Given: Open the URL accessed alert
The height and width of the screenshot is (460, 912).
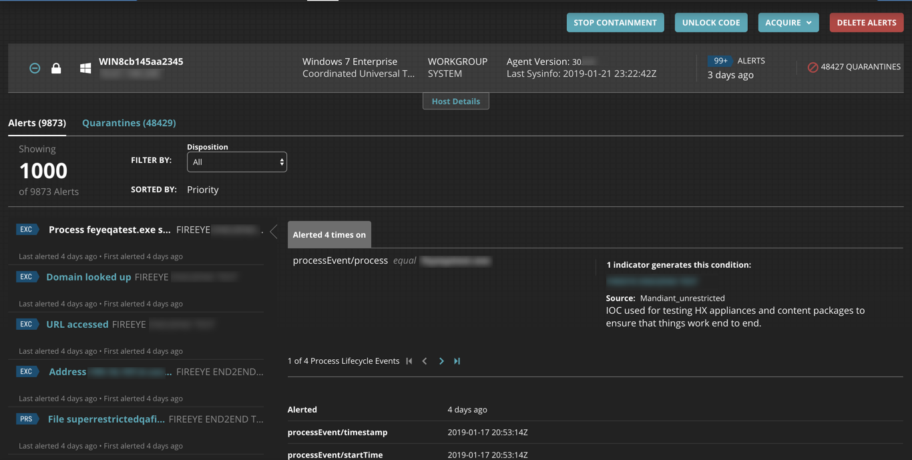Looking at the screenshot, I should coord(77,324).
